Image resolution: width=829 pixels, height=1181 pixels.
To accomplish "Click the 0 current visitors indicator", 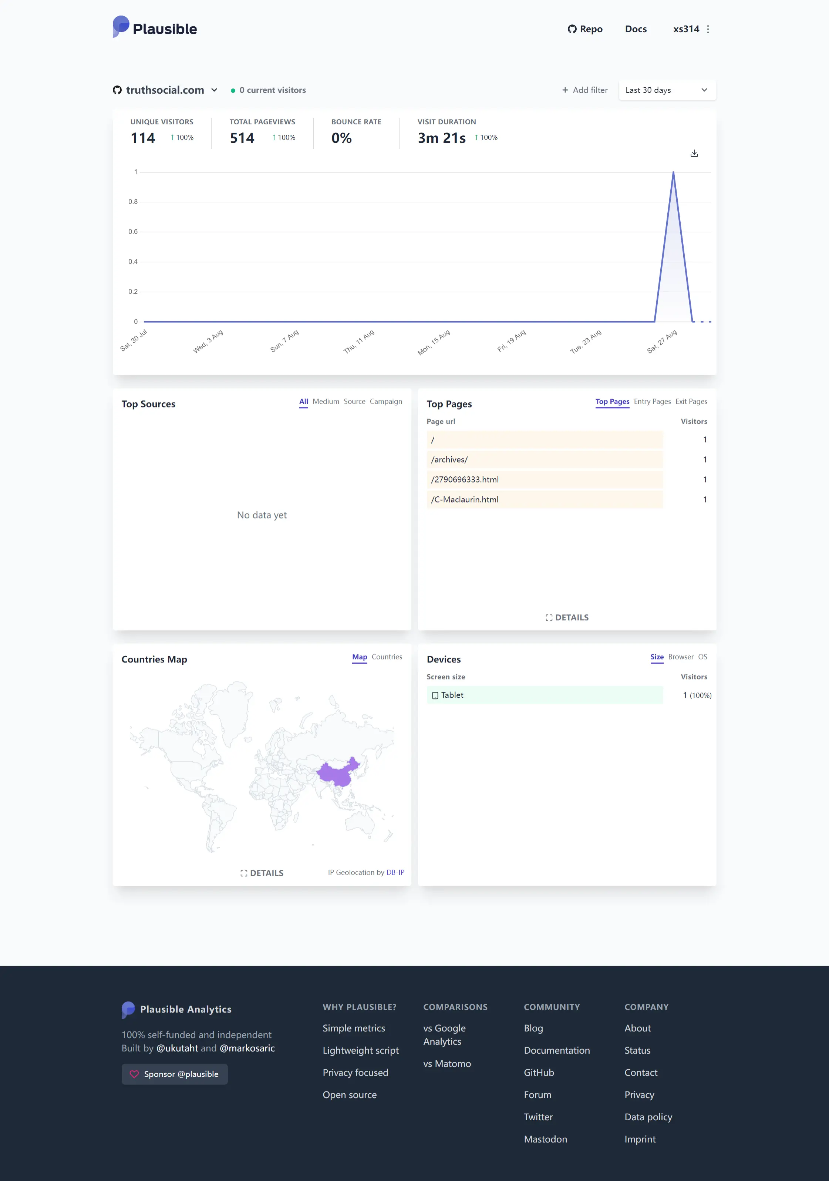I will pos(268,90).
